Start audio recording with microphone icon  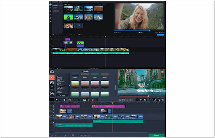coord(89,100)
